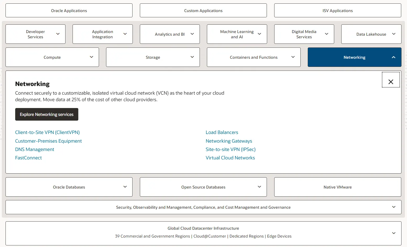Expand the Compute chevron
The height and width of the screenshot is (247, 407).
click(x=91, y=57)
